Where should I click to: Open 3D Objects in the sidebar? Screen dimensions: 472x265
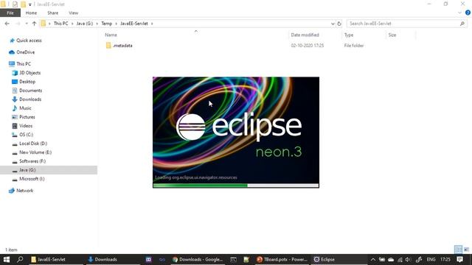(29, 73)
